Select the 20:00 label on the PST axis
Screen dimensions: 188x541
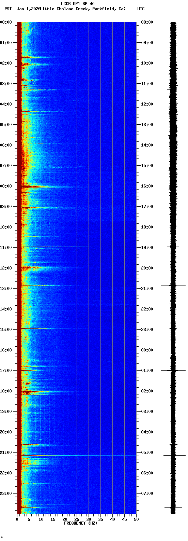click(x=6, y=432)
